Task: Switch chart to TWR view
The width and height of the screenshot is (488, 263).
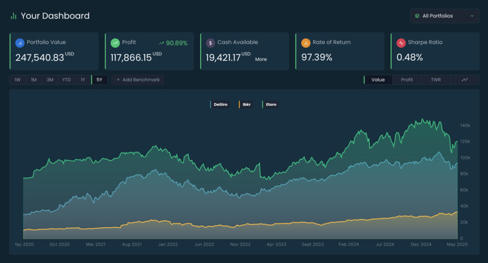Action: [436, 80]
